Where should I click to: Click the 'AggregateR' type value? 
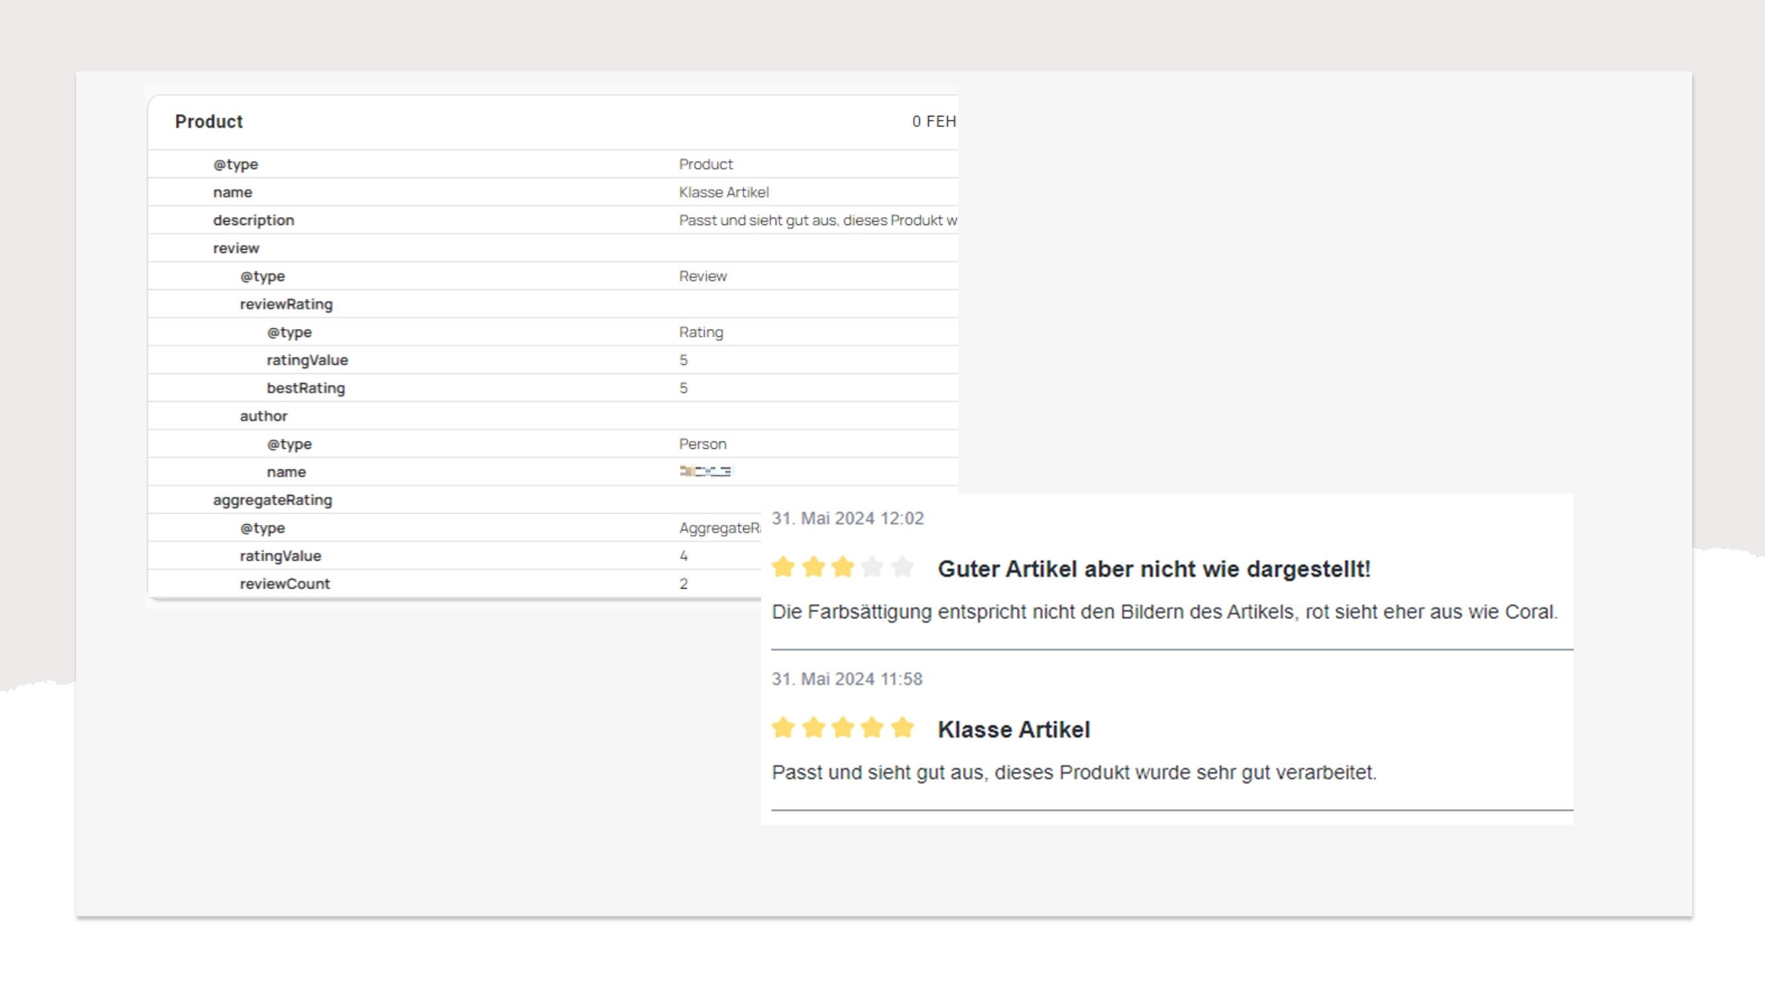719,528
